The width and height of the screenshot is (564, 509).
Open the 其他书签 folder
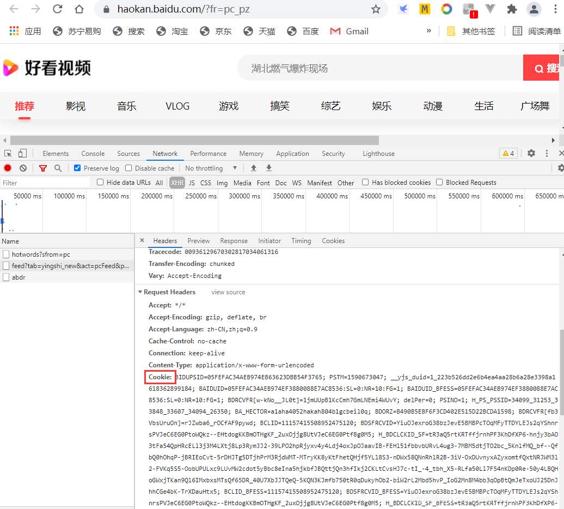471,31
